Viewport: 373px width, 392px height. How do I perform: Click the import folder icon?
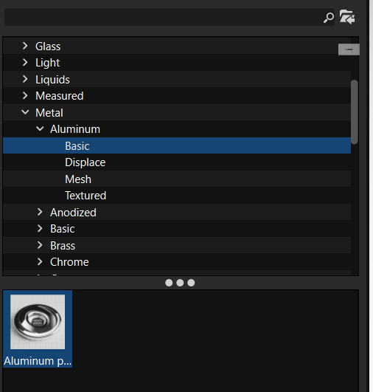[x=347, y=17]
